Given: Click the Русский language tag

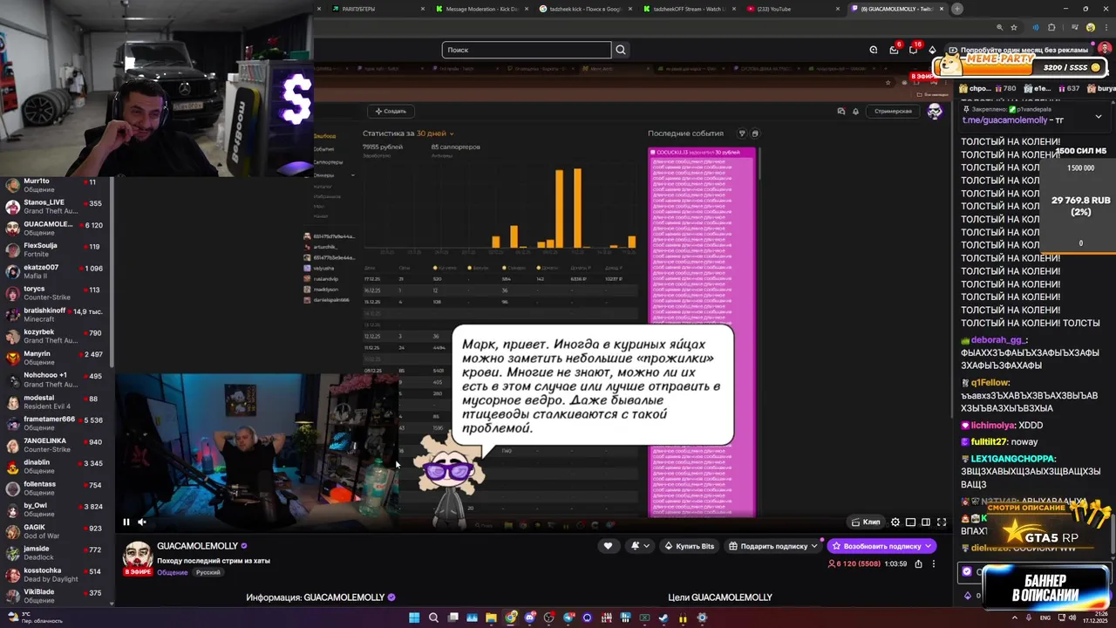Looking at the screenshot, I should pyautogui.click(x=208, y=572).
